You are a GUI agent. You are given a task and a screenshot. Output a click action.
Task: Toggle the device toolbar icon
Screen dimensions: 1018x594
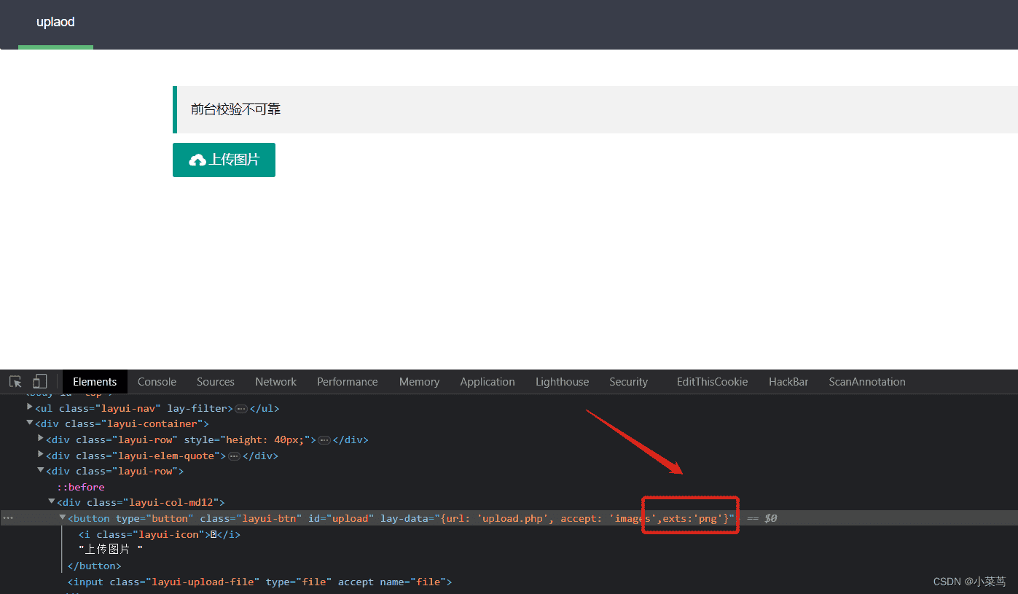pos(39,382)
